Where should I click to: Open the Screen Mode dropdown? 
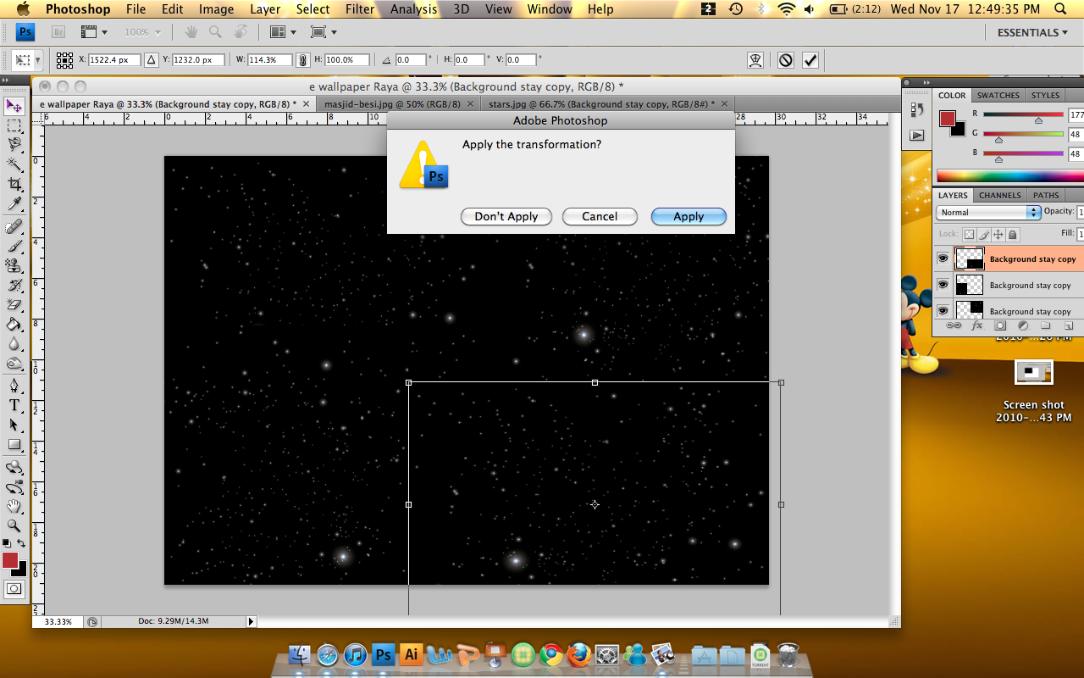pyautogui.click(x=324, y=32)
